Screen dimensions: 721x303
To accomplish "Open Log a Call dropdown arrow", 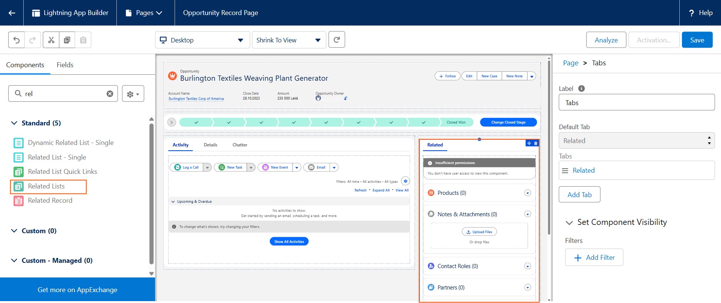I will pyautogui.click(x=207, y=167).
